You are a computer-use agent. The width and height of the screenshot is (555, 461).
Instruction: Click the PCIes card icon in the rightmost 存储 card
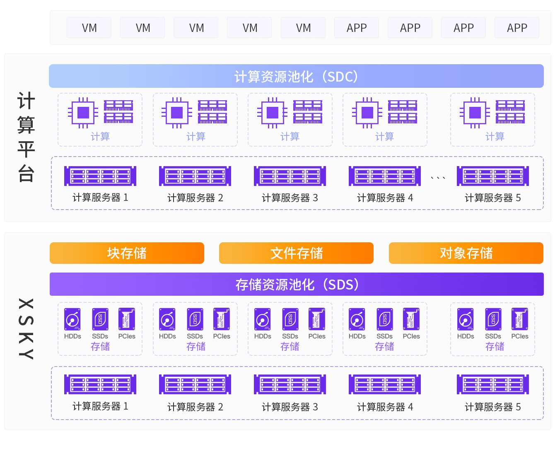[520, 319]
